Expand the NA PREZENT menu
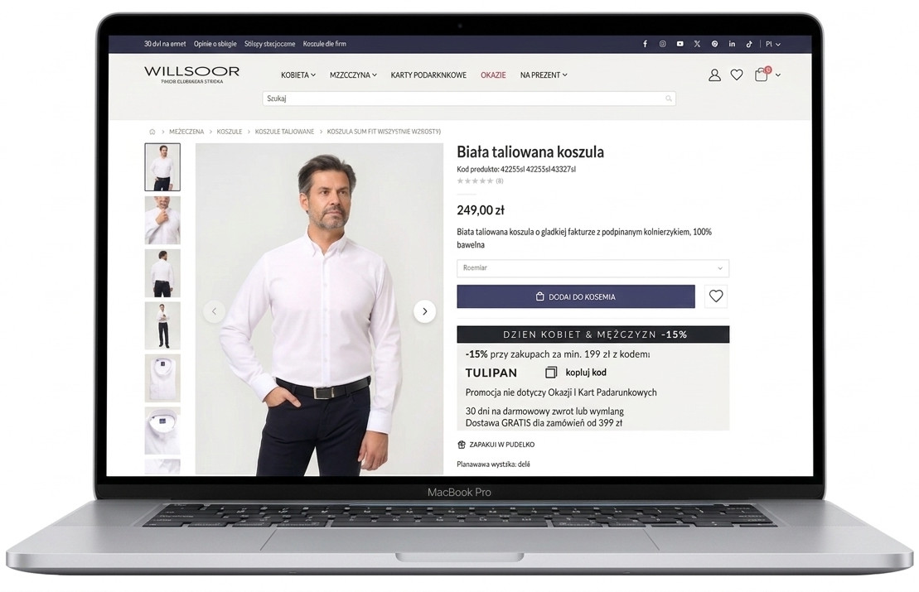 tap(544, 75)
